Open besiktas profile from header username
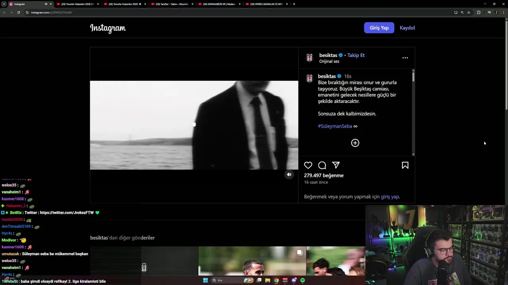 pos(328,55)
